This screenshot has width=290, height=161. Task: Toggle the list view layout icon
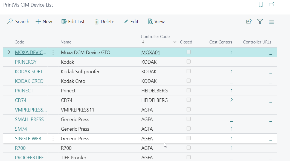click(271, 22)
